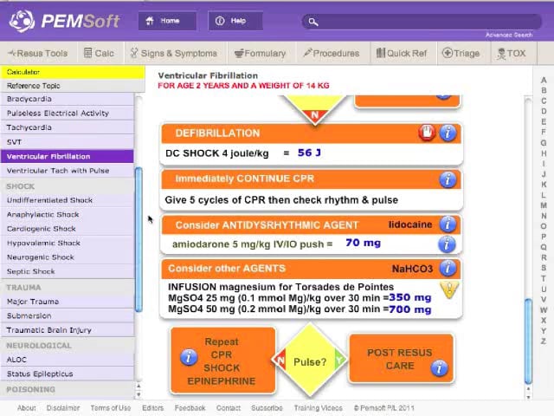Open info icon for Immediately Continue CPR
The height and width of the screenshot is (416, 554).
pos(448,179)
